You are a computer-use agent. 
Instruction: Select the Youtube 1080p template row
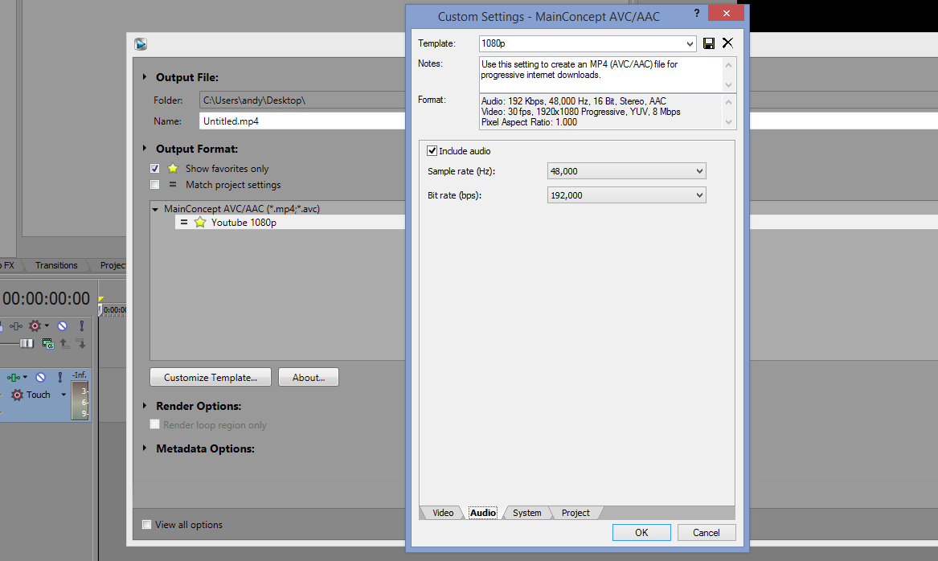pyautogui.click(x=290, y=222)
